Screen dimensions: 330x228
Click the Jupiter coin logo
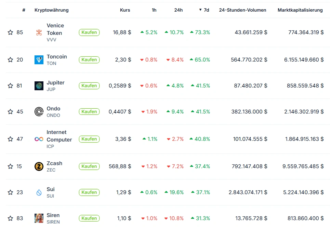point(39,86)
